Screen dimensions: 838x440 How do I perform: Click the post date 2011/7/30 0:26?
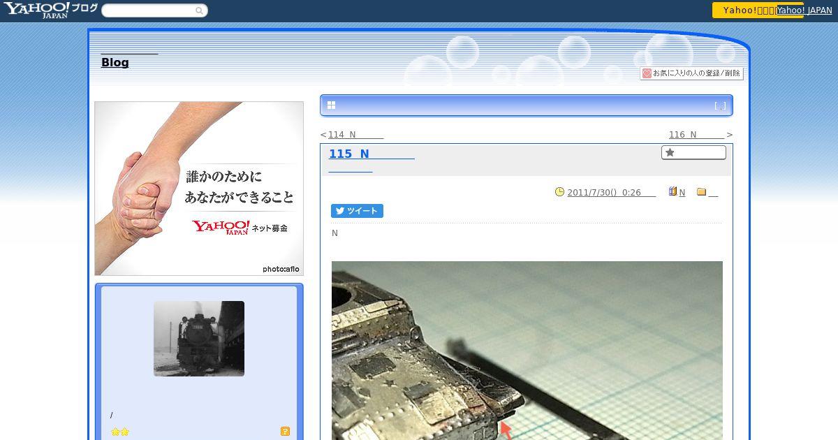[611, 193]
